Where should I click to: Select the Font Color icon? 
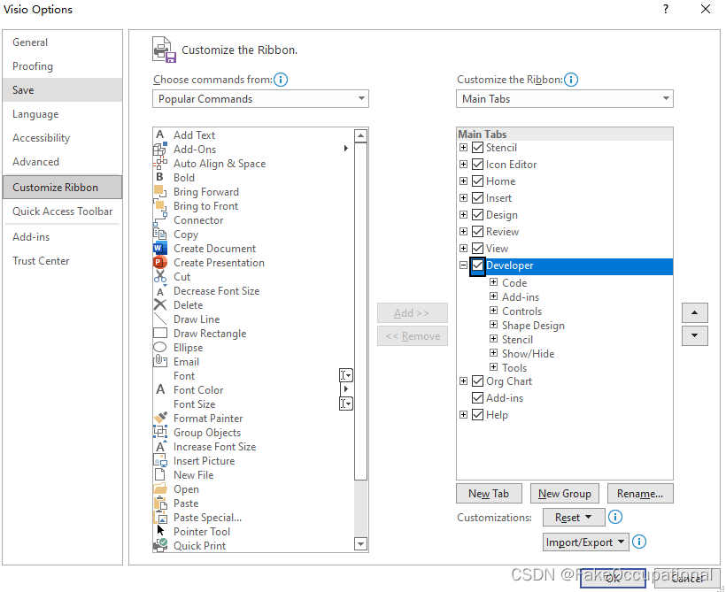(x=160, y=389)
